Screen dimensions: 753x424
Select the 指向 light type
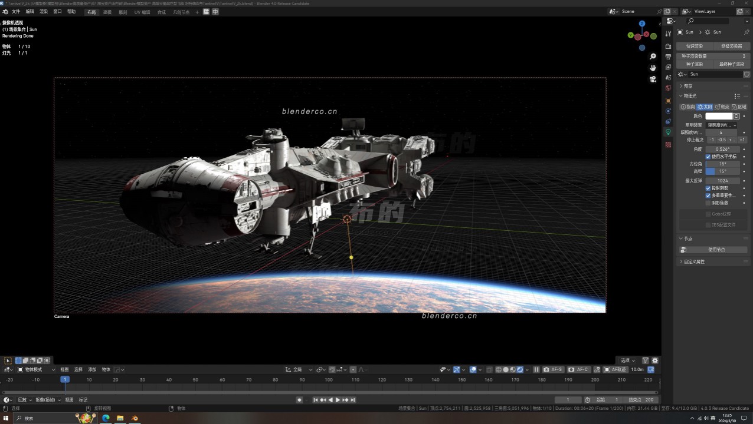point(687,107)
